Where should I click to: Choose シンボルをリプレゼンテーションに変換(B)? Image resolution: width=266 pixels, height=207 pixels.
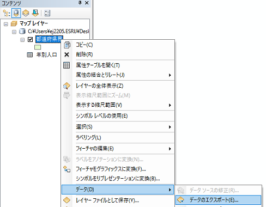118,179
